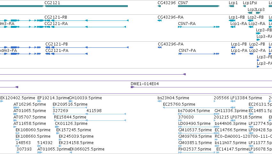Select the bs23h04.5prime EST arrow glyph
This screenshot has width=272, height=154.
(159, 101)
